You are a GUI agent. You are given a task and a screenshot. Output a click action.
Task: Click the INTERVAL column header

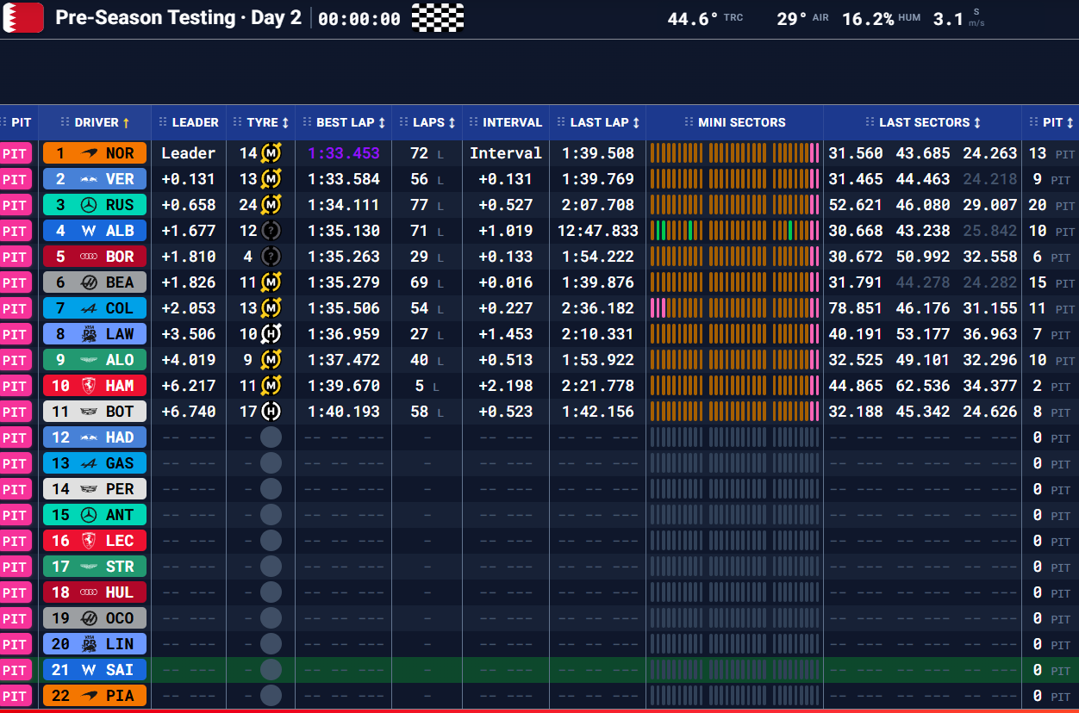[x=512, y=122]
